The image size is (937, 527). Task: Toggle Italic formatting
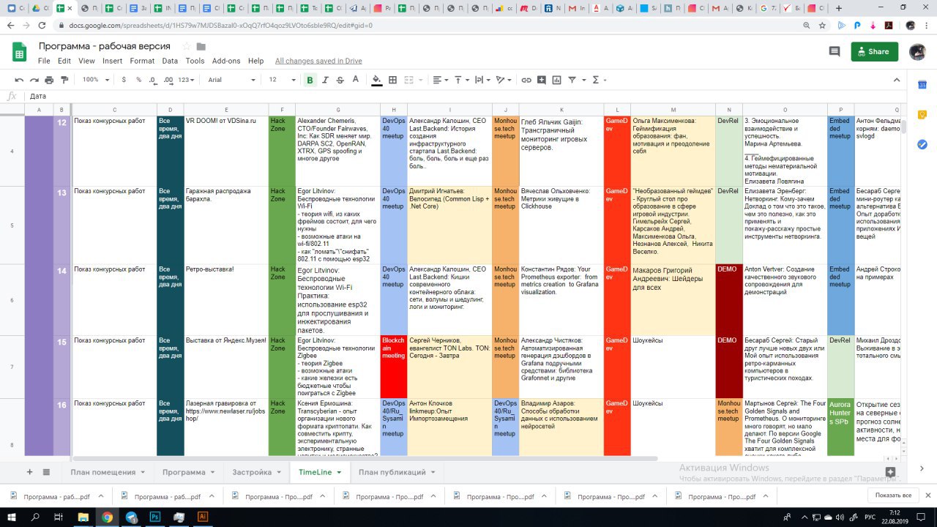(325, 80)
